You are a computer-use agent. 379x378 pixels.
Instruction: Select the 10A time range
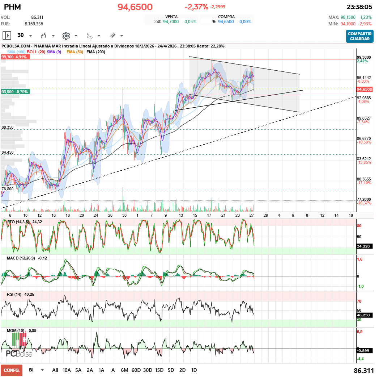(67, 370)
